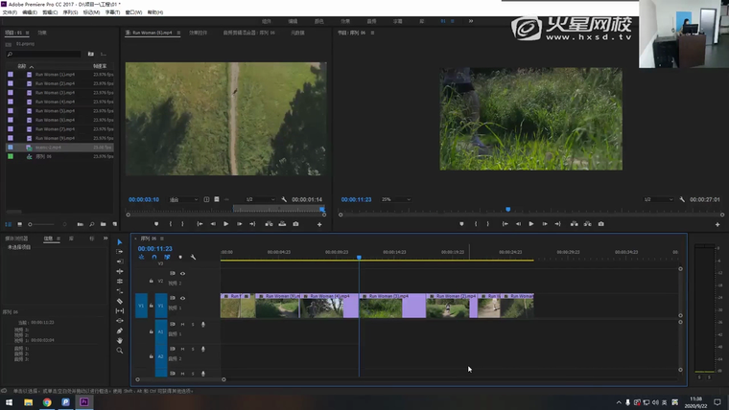Mute audio track A1 with the M button
The height and width of the screenshot is (410, 729).
coord(183,324)
